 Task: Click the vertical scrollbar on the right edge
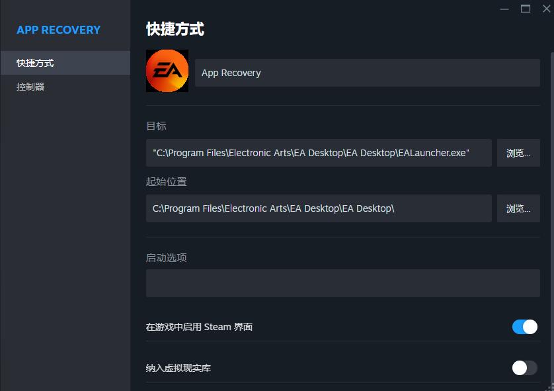tap(551, 198)
